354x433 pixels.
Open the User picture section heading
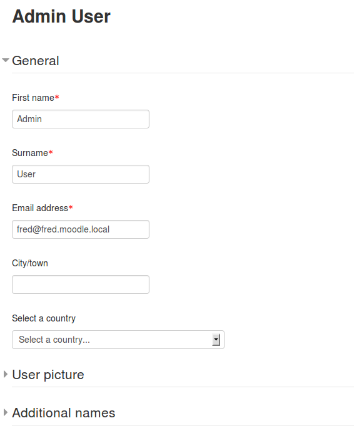[48, 375]
